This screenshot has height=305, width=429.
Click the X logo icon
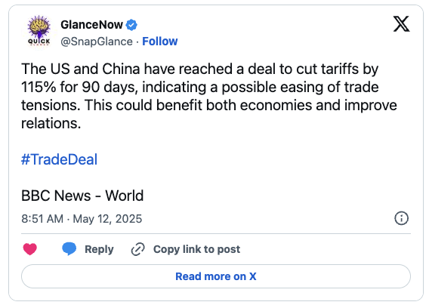[x=401, y=24]
